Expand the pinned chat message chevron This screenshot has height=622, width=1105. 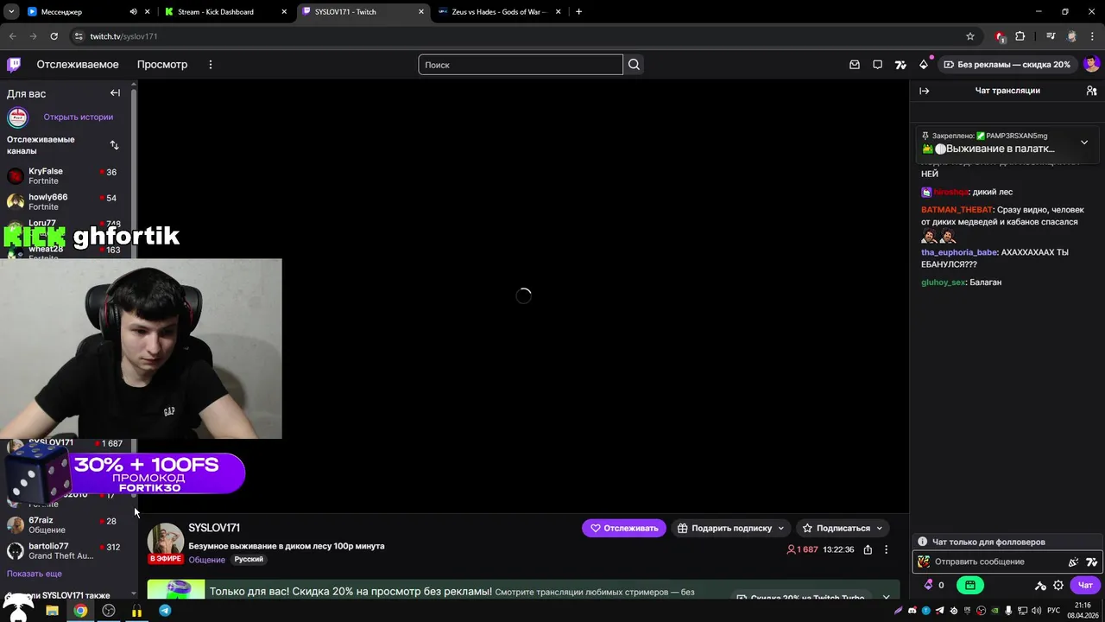1084,143
